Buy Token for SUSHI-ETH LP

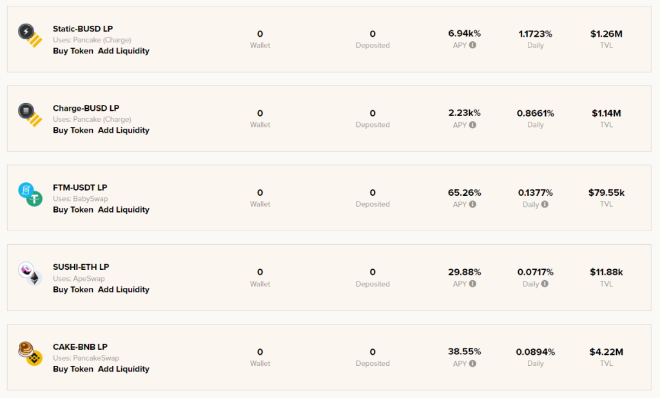73,289
